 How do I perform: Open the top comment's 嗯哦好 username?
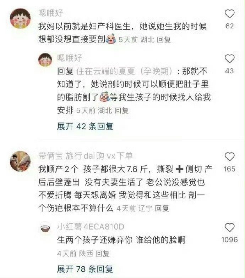(x=51, y=13)
